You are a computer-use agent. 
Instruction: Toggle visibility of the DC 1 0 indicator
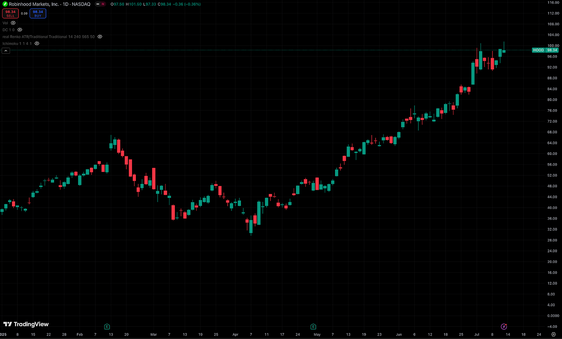pyautogui.click(x=20, y=30)
